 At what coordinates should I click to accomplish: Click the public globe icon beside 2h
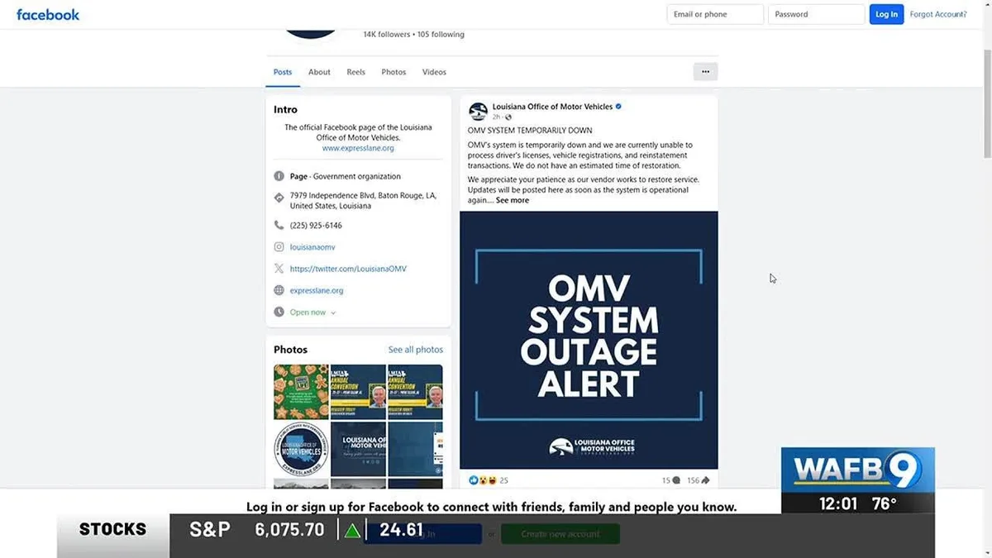(508, 117)
